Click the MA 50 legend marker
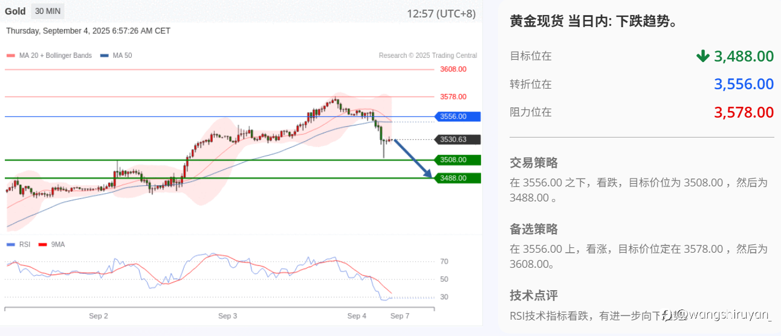 coord(105,55)
